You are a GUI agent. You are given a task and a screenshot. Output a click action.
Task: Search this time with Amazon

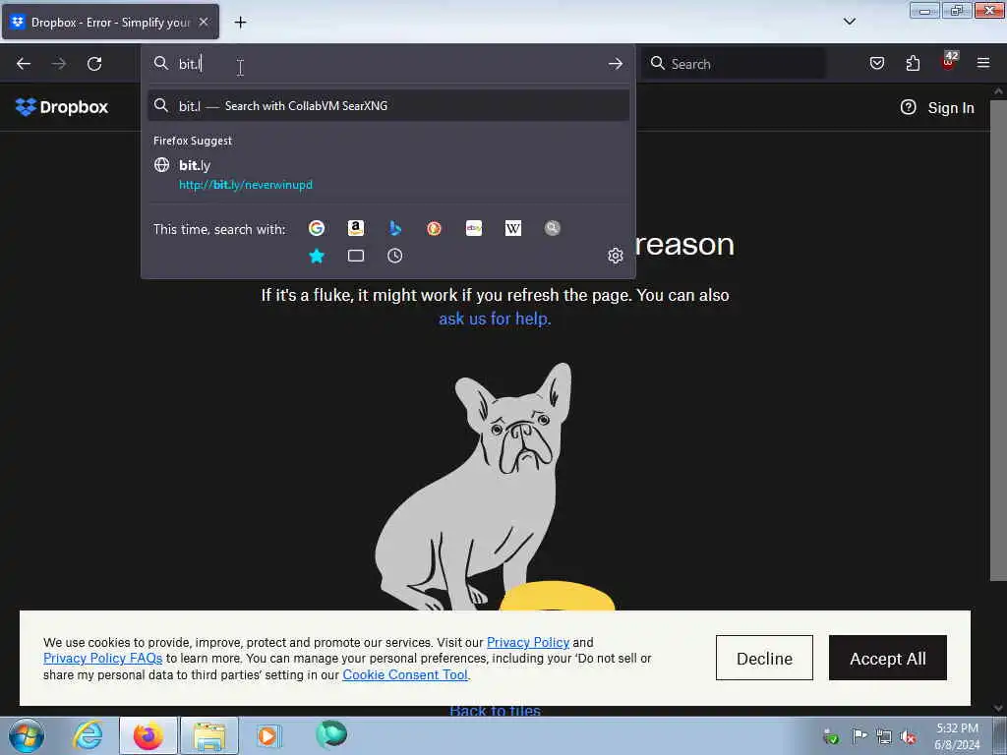356,228
